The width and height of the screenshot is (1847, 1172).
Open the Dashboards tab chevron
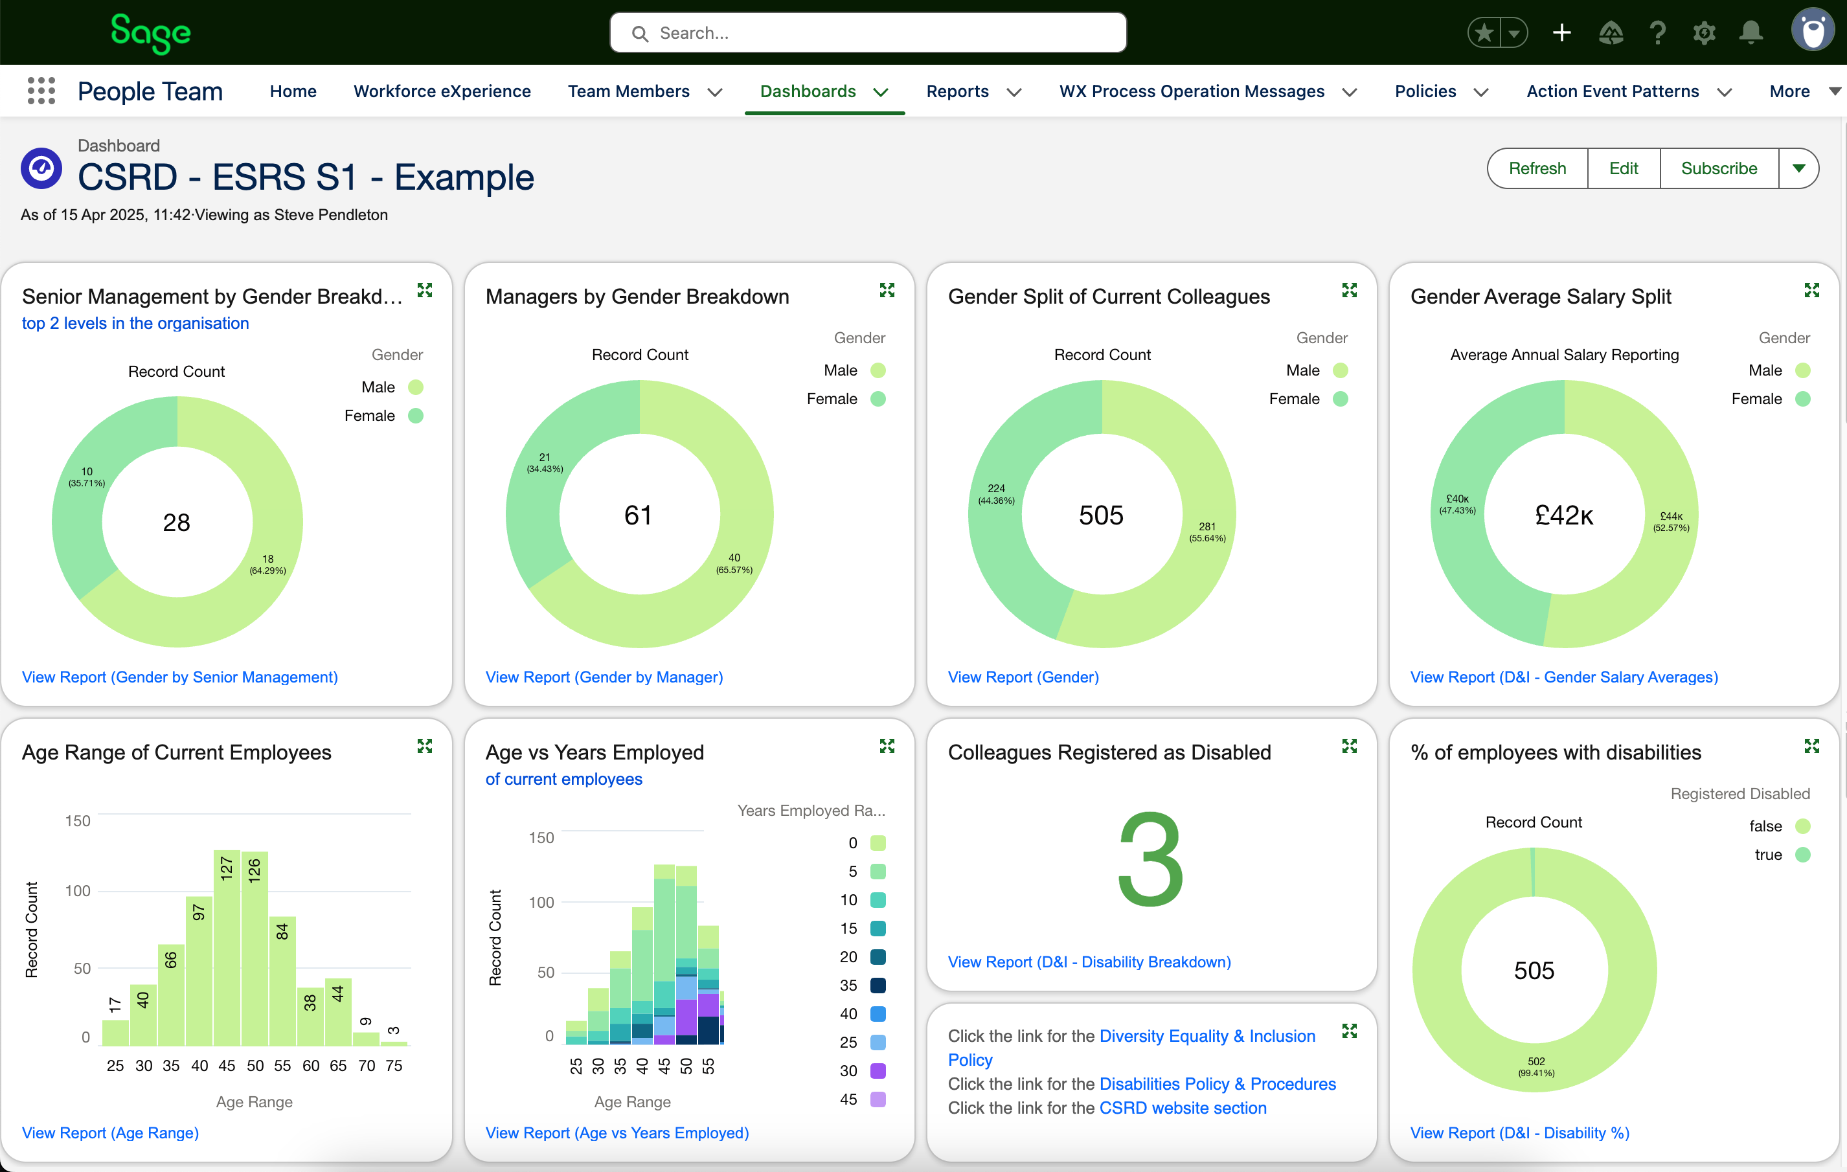[881, 92]
